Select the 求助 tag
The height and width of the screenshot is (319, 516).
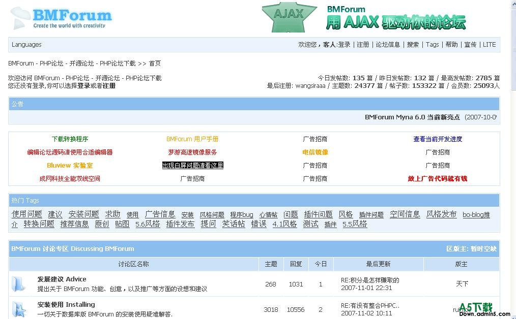(112, 214)
